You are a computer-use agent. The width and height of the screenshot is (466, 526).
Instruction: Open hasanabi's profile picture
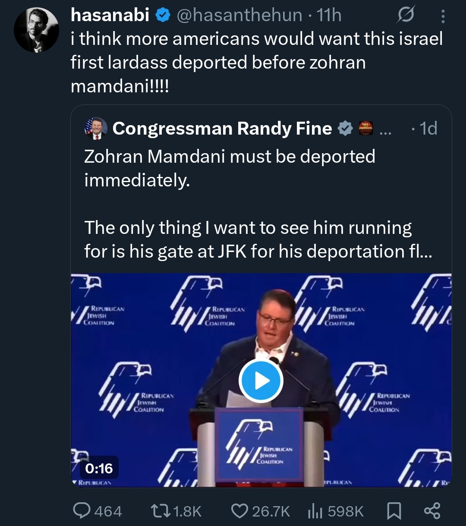coord(36,29)
